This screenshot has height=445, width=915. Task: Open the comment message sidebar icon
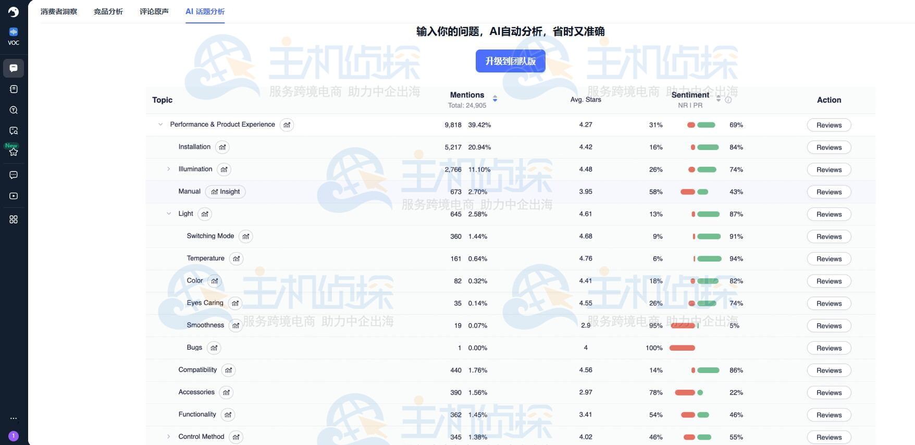click(14, 175)
